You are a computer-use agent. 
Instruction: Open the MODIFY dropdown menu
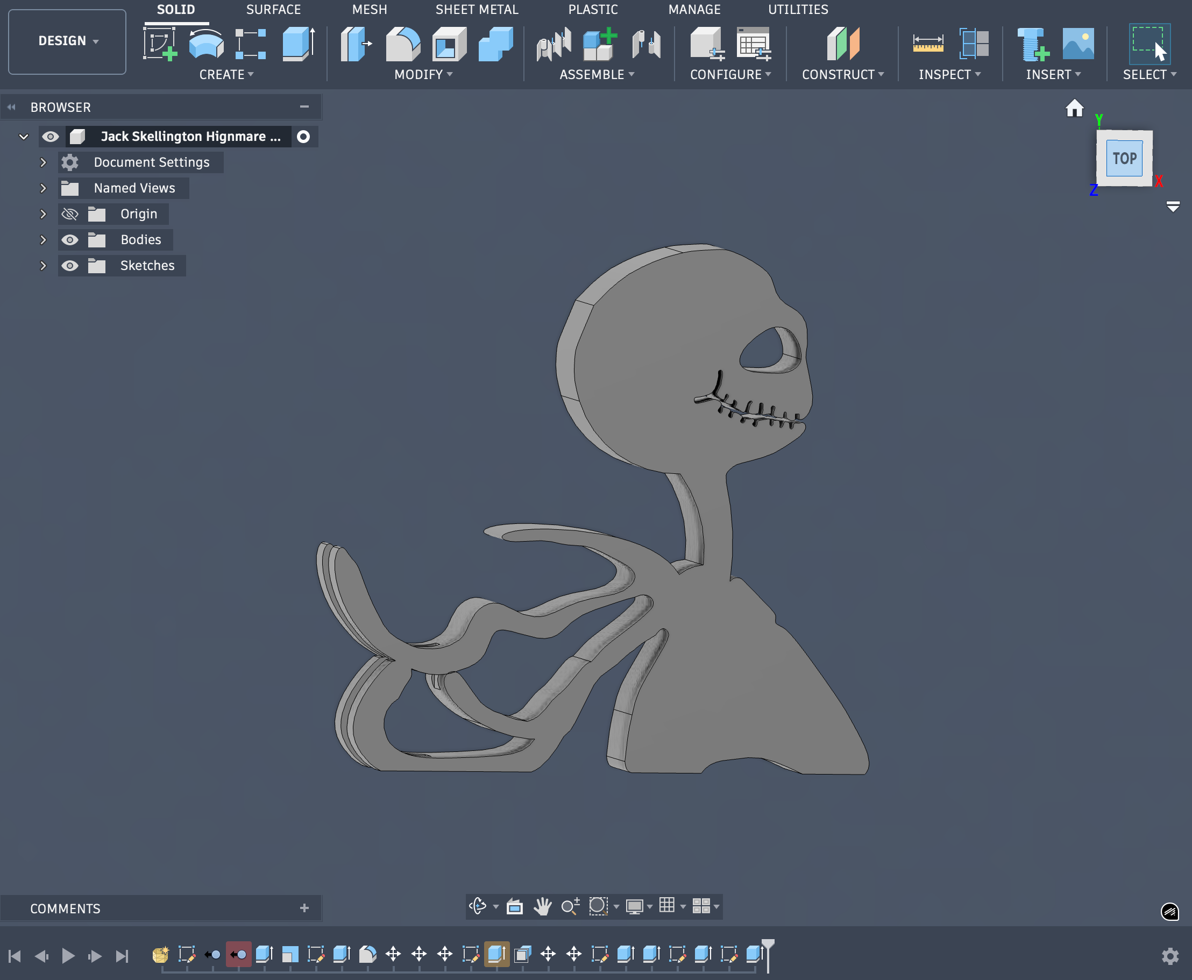click(423, 74)
